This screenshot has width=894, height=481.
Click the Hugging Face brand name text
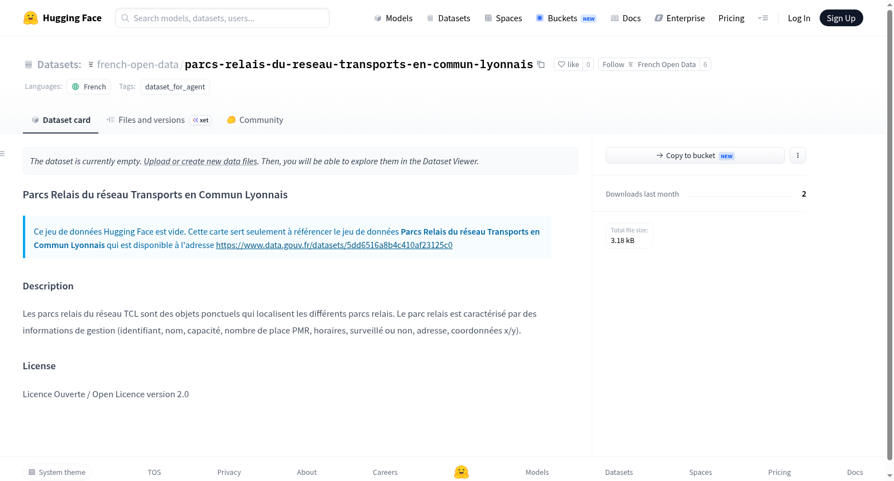72,18
